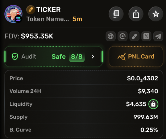166x139 pixels.
Task: Click the token avatar image
Action: 13,14
